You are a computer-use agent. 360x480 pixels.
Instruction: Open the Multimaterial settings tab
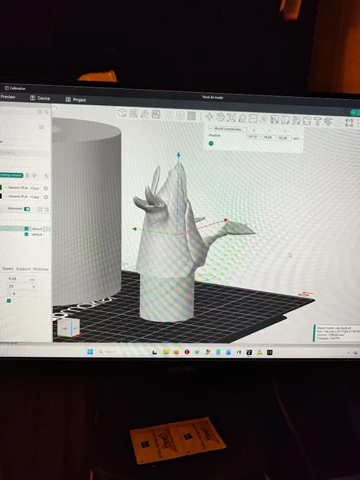point(41,269)
